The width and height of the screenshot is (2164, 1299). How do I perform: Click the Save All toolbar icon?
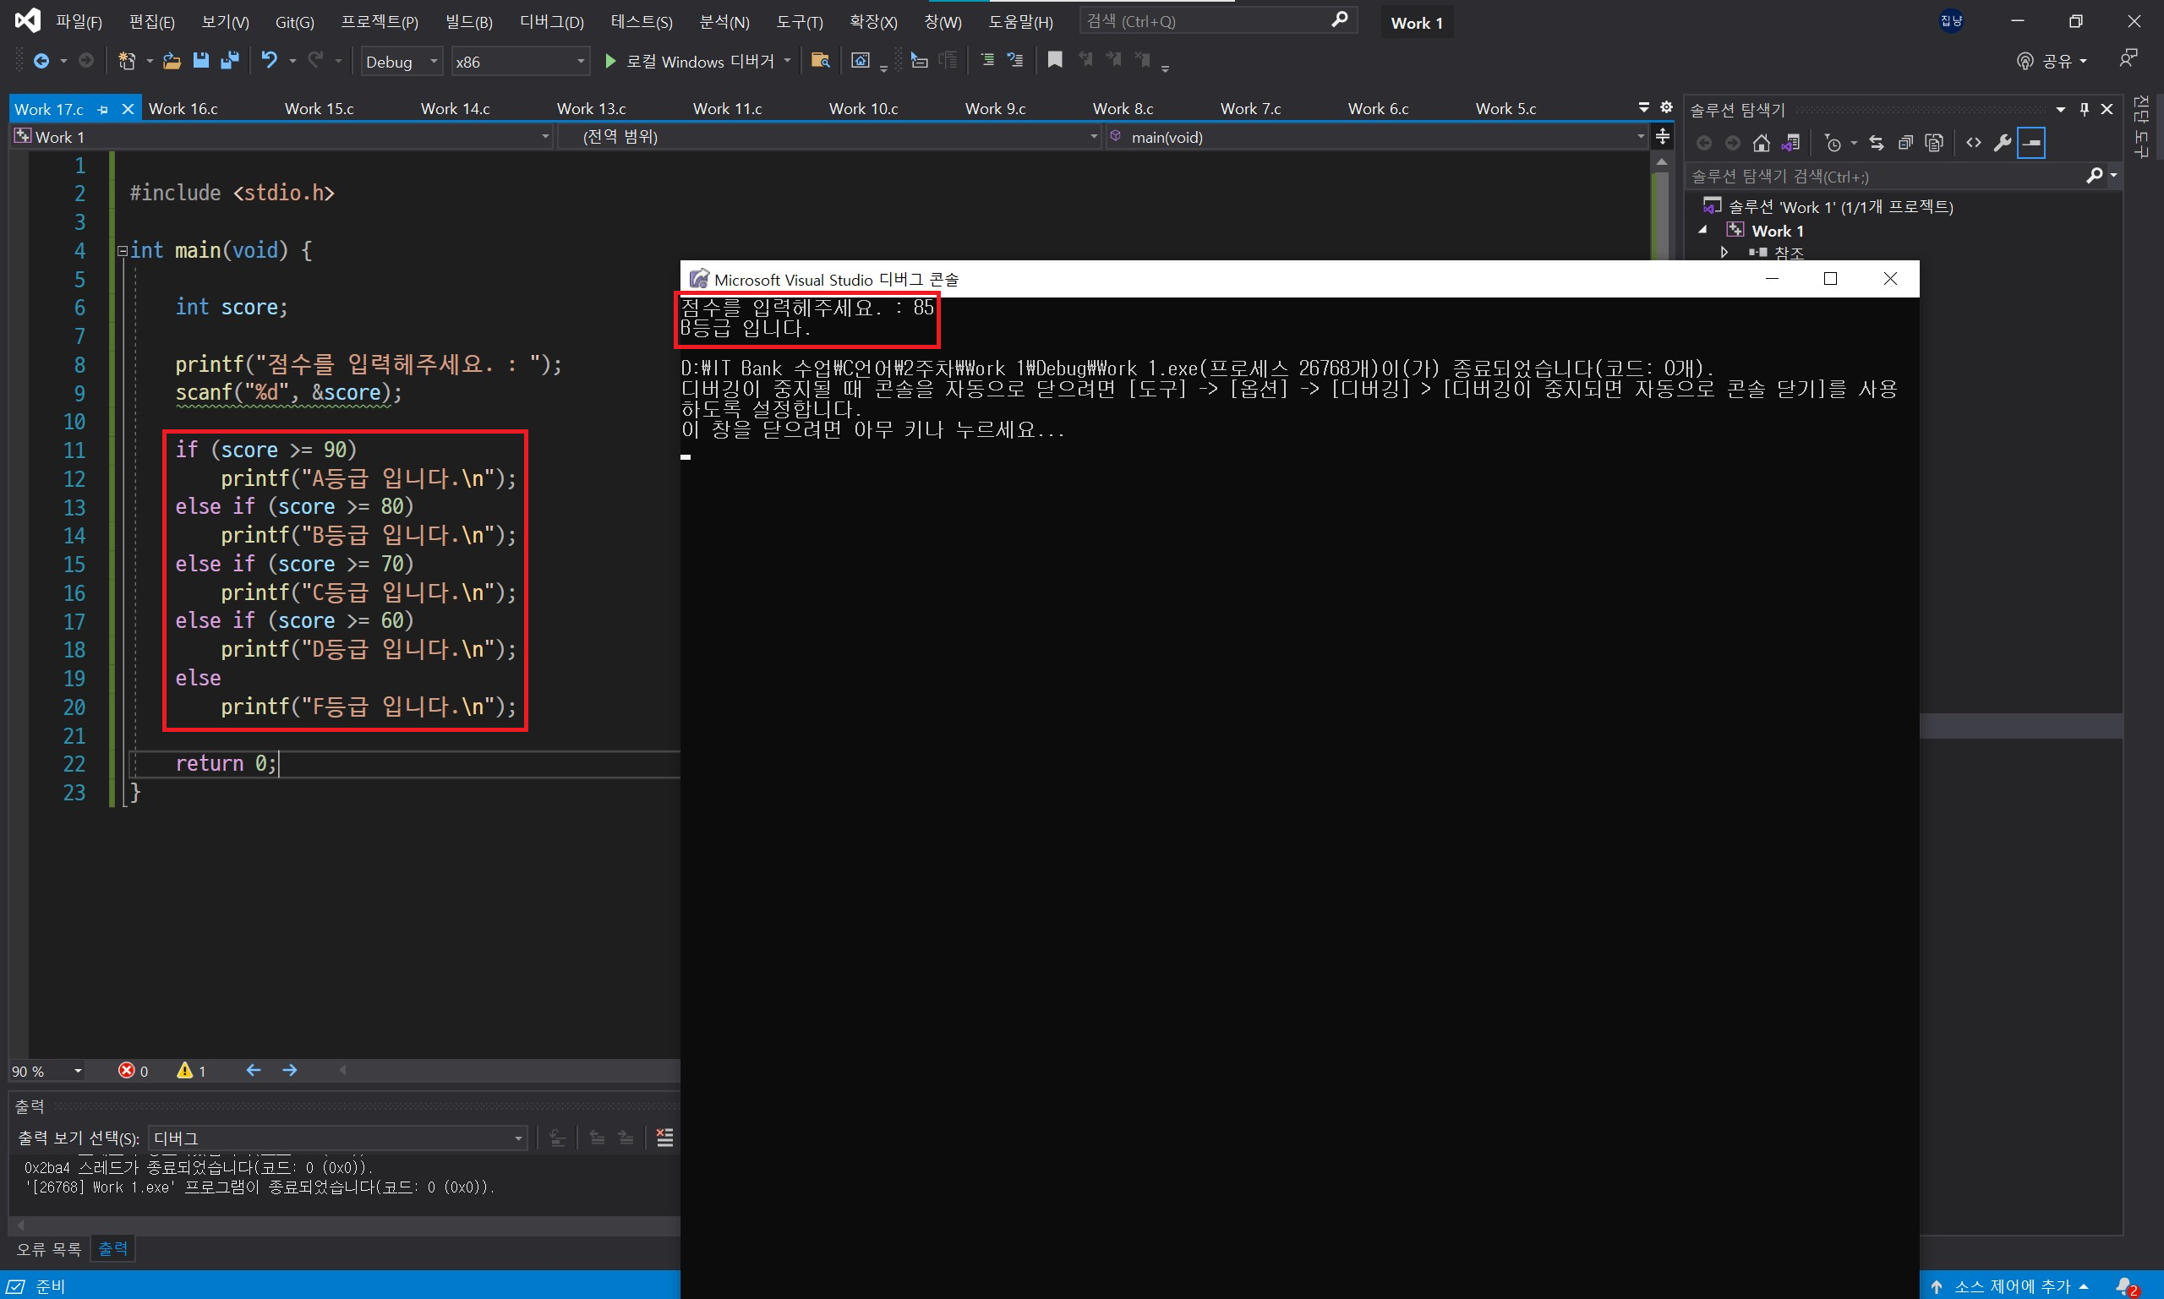coord(230,60)
